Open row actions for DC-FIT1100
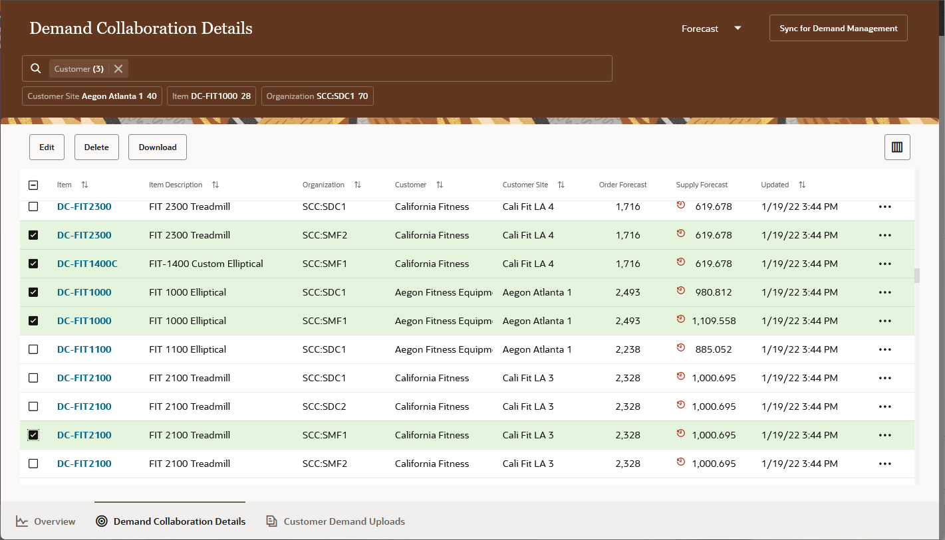Image resolution: width=945 pixels, height=540 pixels. [x=884, y=349]
